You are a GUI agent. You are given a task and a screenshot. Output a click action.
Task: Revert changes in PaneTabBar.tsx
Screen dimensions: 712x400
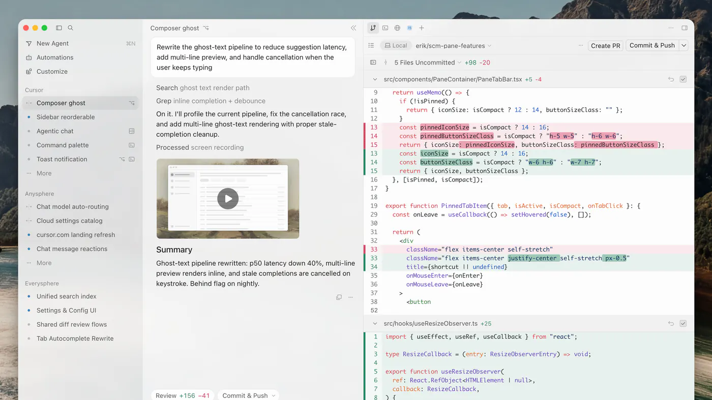[x=671, y=79]
